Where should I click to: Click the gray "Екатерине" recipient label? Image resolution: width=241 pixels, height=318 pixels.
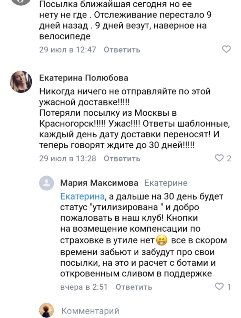coord(166,183)
